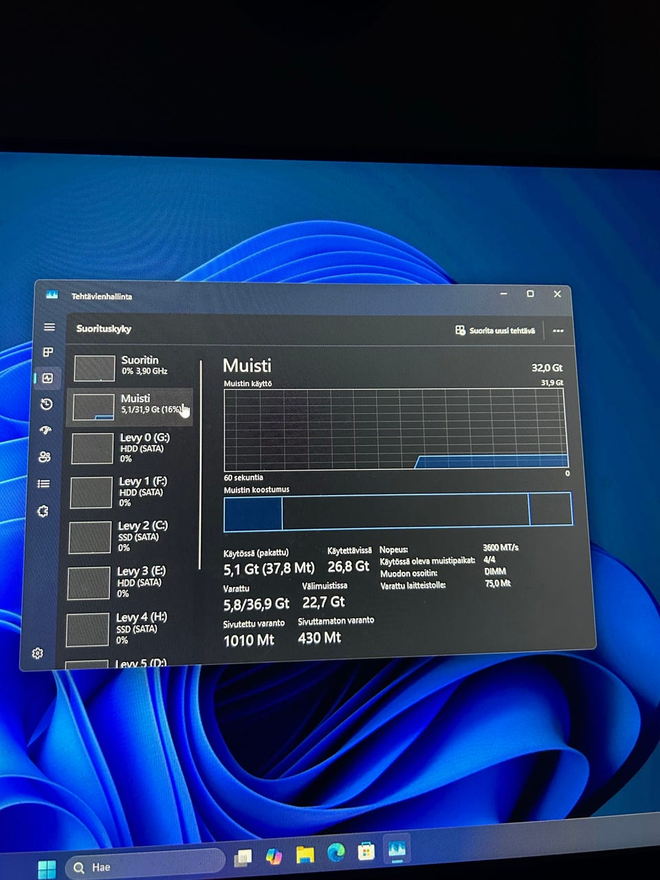The image size is (660, 880).
Task: Click the "430 Mt" non-paged pool value
Action: [320, 638]
